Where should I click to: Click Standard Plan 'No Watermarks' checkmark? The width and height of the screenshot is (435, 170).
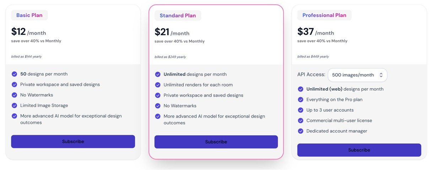158,106
